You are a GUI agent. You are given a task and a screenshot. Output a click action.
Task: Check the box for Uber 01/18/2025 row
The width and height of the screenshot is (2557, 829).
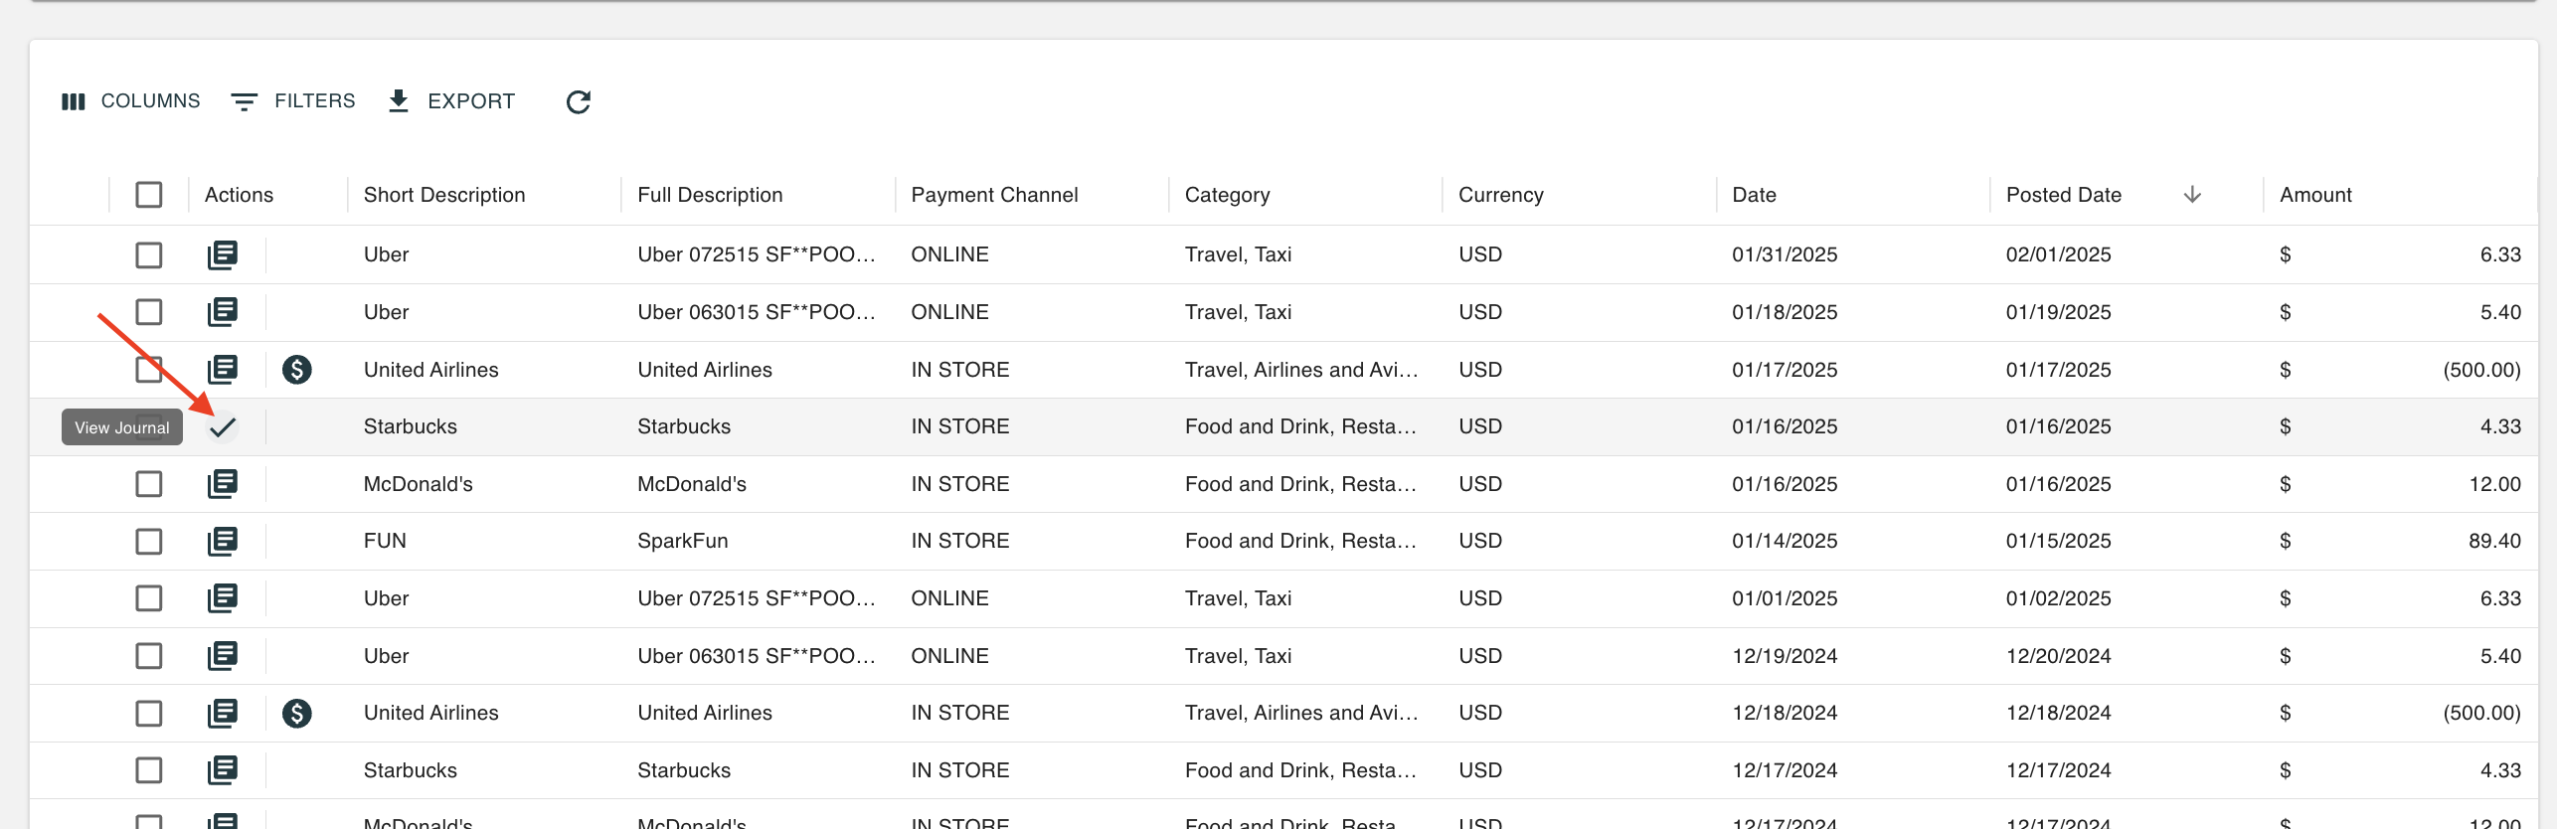149,312
